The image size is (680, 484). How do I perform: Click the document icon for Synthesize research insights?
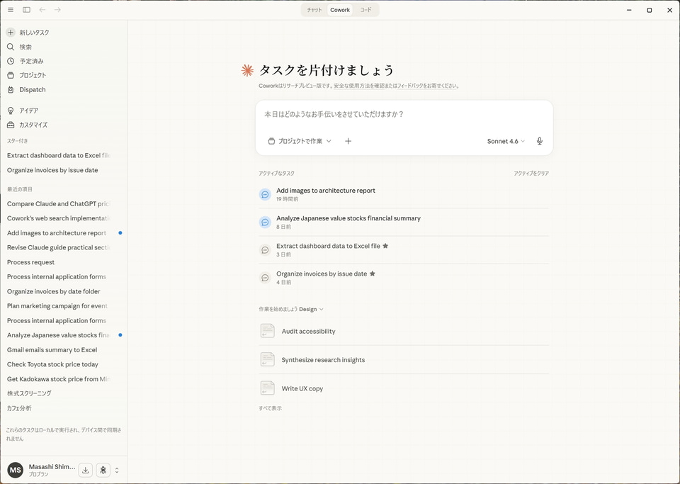268,359
